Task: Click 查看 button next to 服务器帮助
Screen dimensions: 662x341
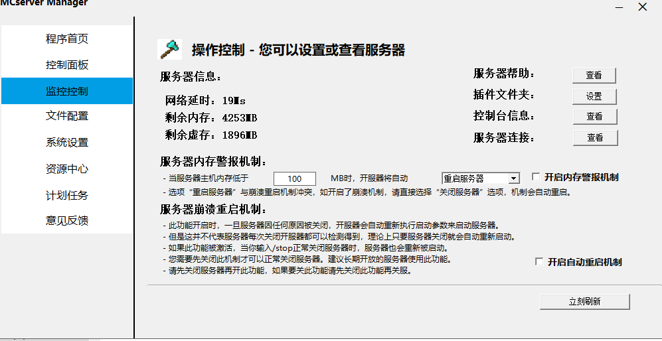Action: 594,75
